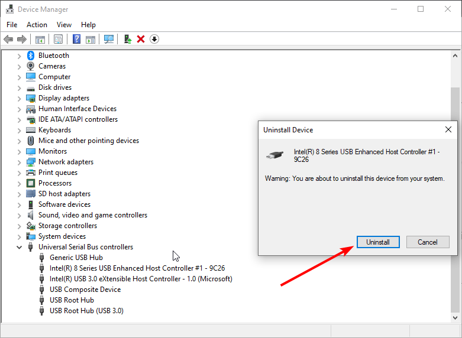The height and width of the screenshot is (338, 462).
Task: Open the File menu
Action: point(12,25)
